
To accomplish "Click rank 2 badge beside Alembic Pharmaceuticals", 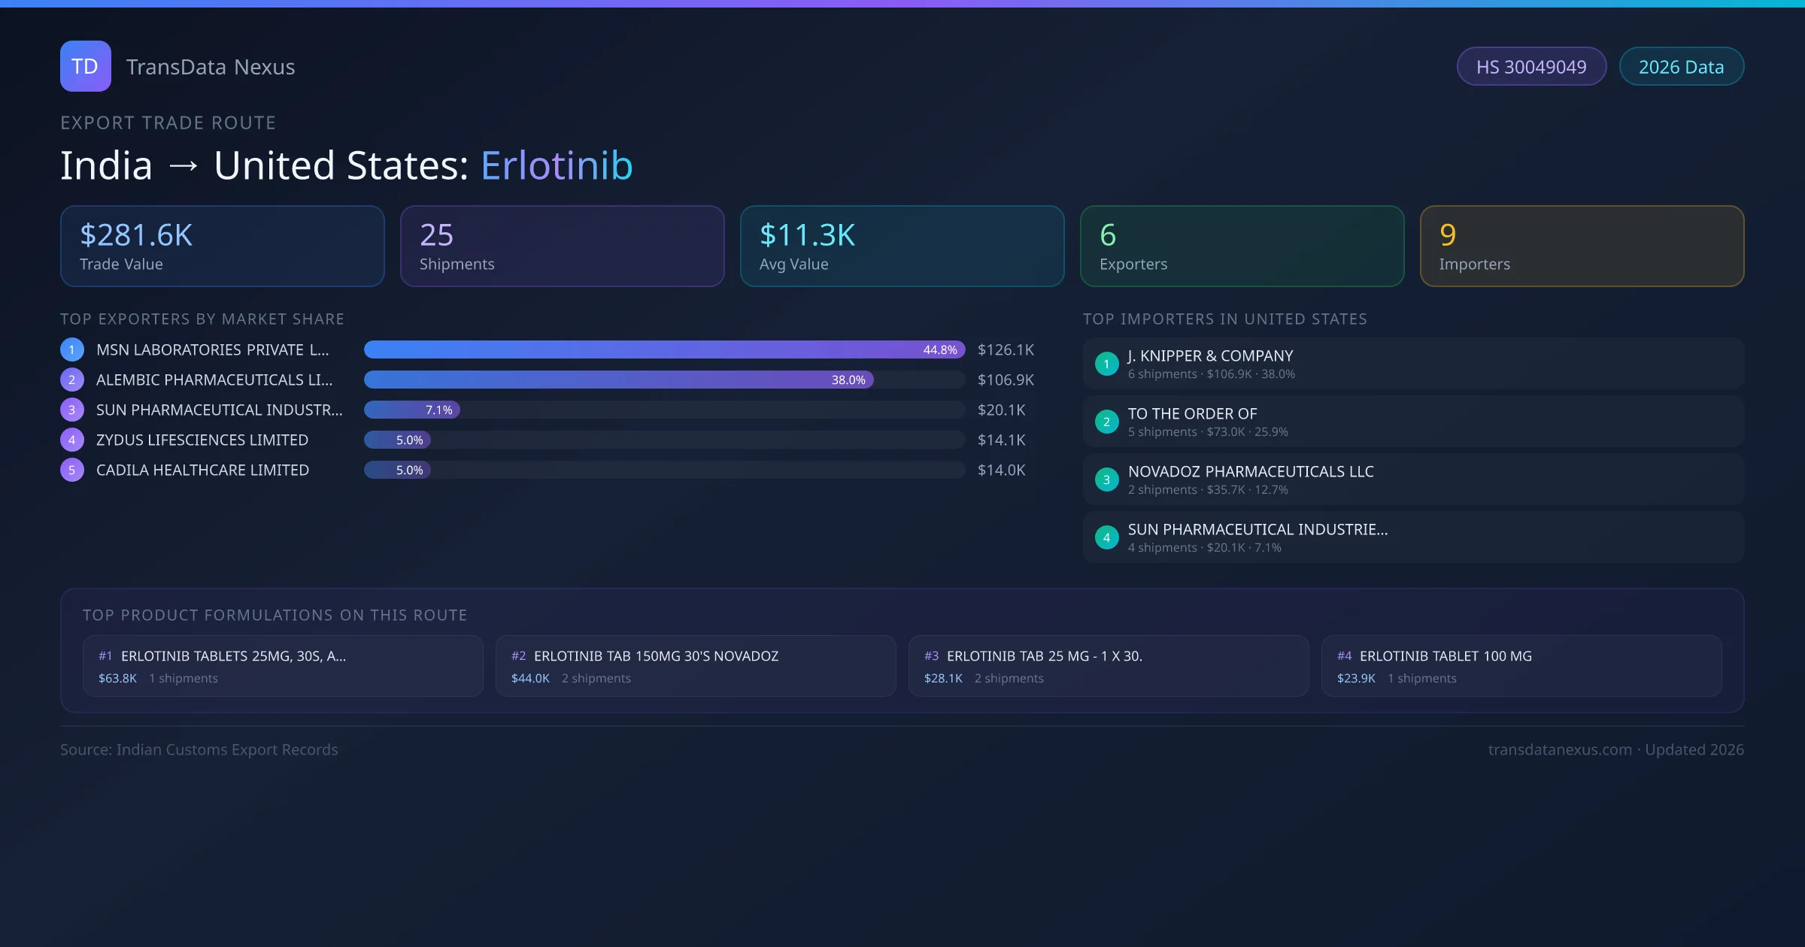I will point(72,380).
